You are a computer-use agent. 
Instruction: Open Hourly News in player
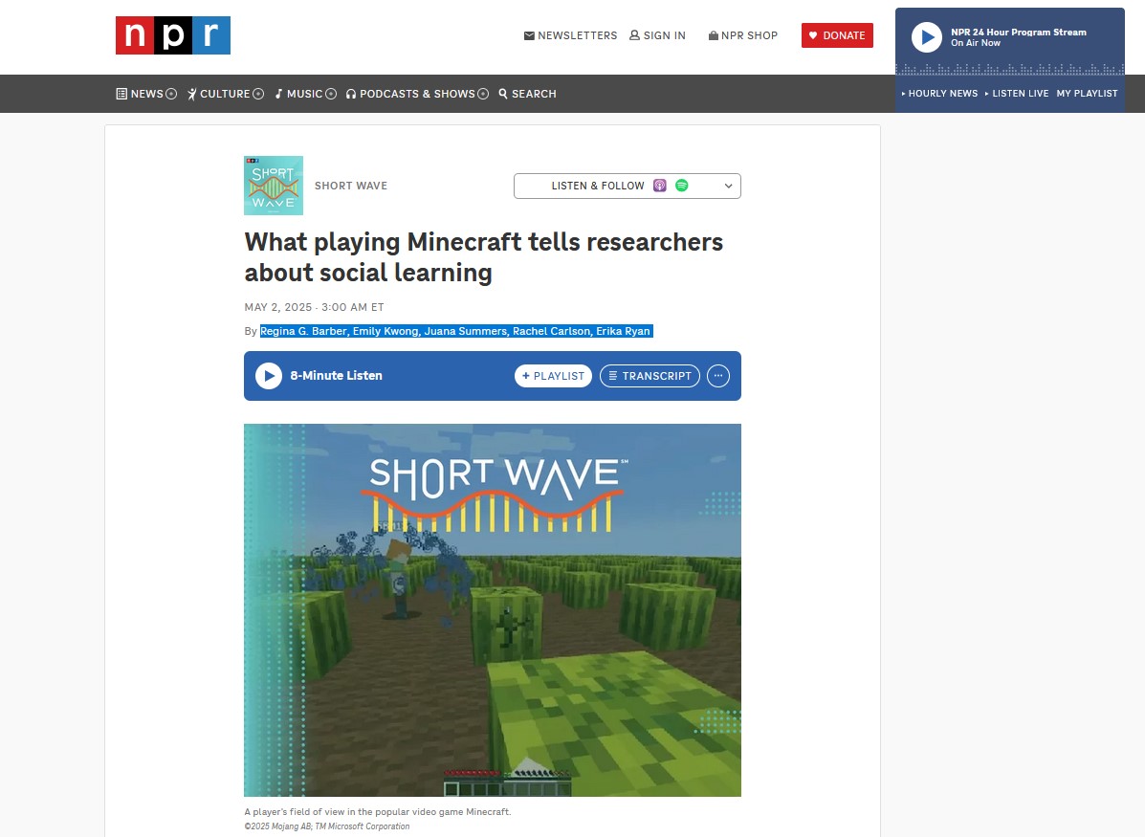click(x=939, y=94)
